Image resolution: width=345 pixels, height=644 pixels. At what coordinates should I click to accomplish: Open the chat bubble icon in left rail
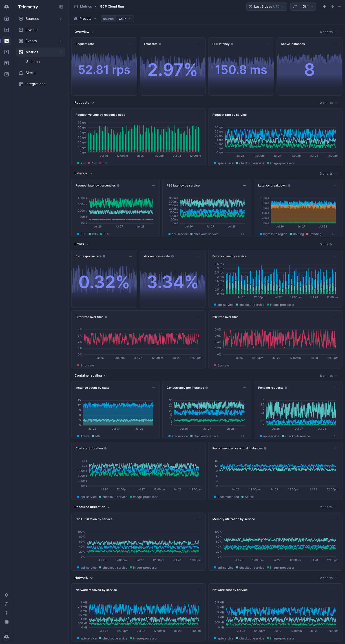tap(6, 604)
